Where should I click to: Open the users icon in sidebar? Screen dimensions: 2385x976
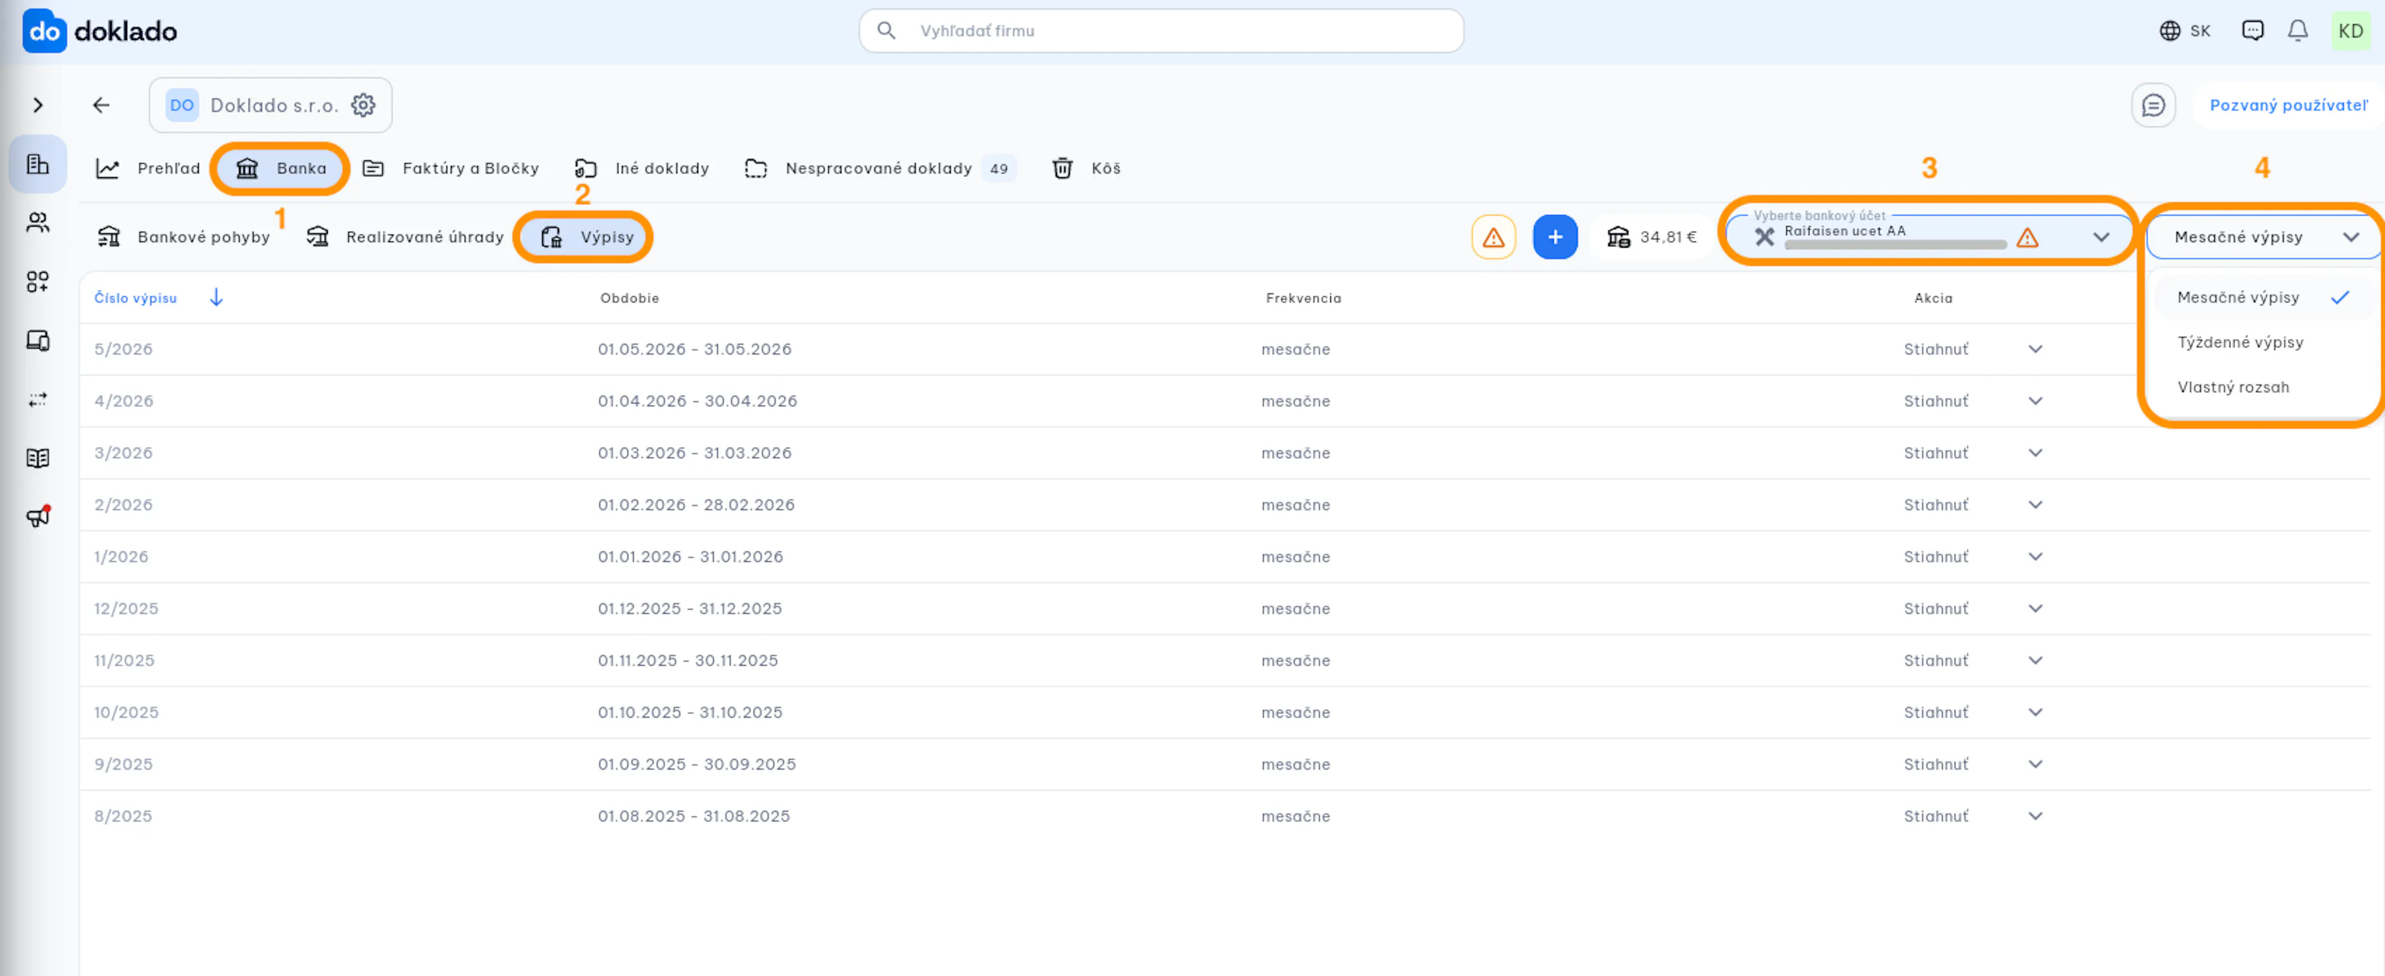(x=38, y=223)
